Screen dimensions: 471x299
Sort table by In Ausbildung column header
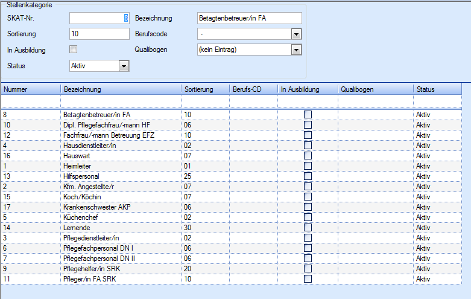point(308,89)
